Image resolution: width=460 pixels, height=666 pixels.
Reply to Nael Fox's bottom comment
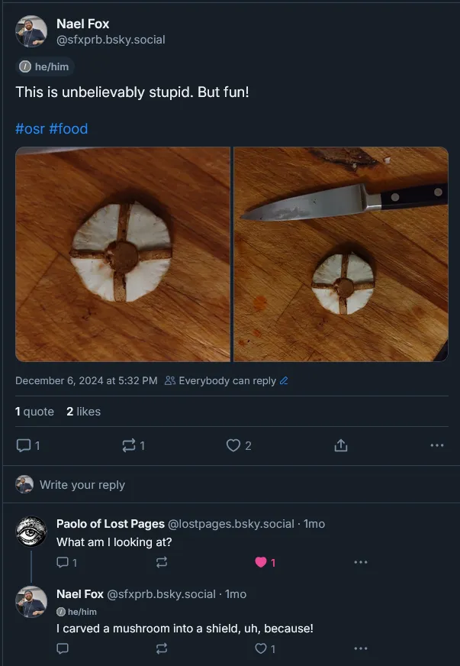tap(63, 648)
